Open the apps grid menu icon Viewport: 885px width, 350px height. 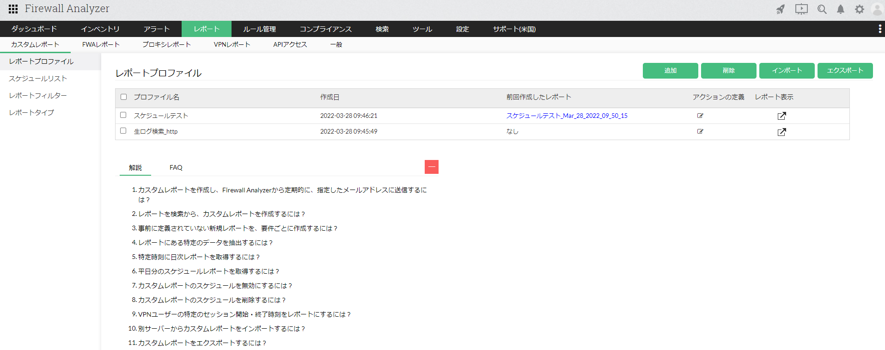point(13,9)
